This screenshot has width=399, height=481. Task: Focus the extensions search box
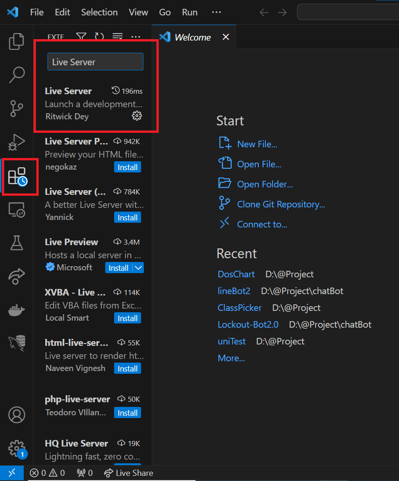(x=95, y=62)
